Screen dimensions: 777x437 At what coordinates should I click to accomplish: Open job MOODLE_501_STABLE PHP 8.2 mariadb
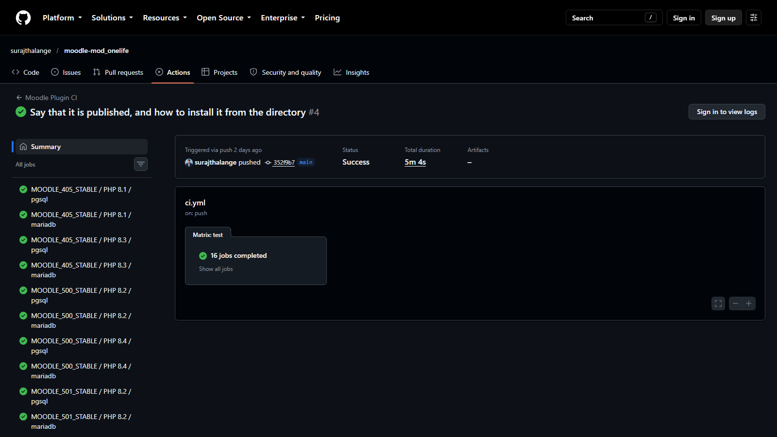(x=82, y=421)
